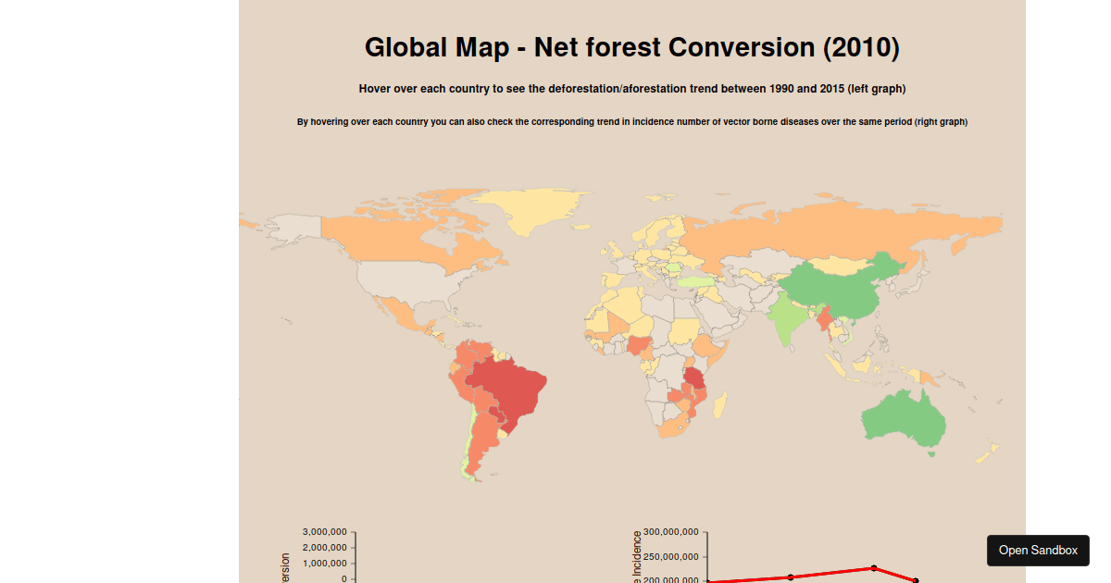Select Australia on the map

(x=903, y=421)
